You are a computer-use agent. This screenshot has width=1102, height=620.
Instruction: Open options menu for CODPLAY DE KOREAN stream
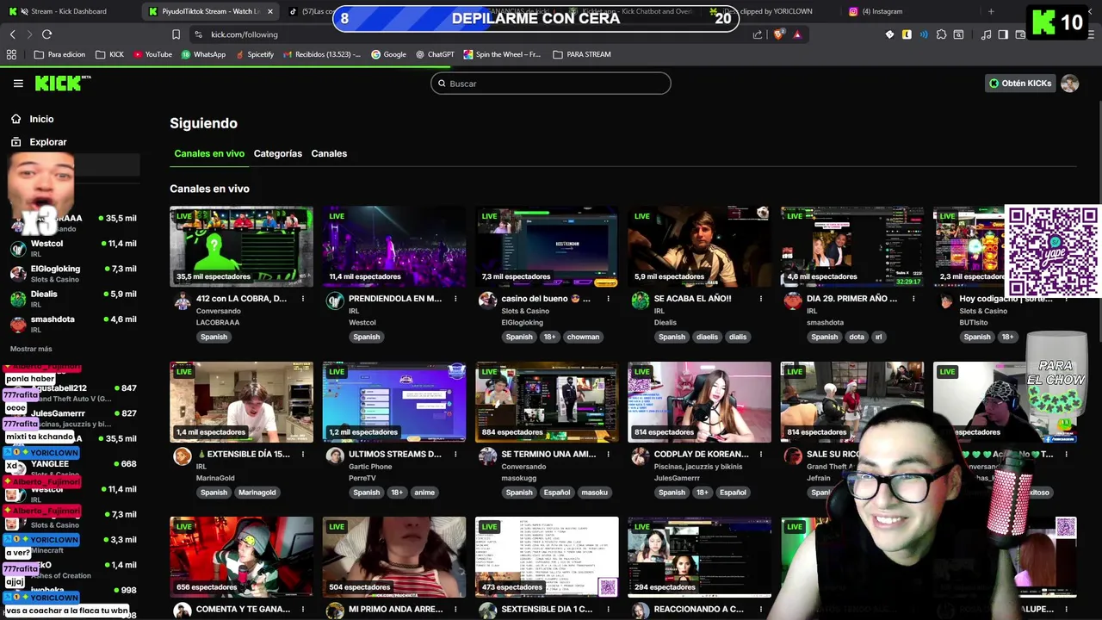point(761,454)
